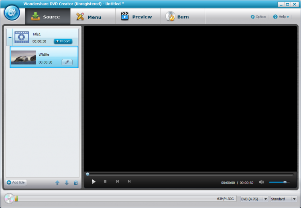Click the Wildlife clip name
This screenshot has width=301, height=208.
pos(44,55)
